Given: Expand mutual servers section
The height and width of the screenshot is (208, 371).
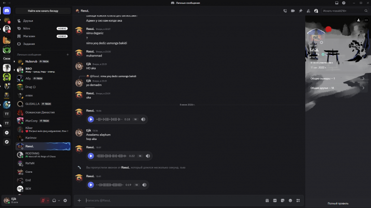Looking at the screenshot, I should 338,79.
